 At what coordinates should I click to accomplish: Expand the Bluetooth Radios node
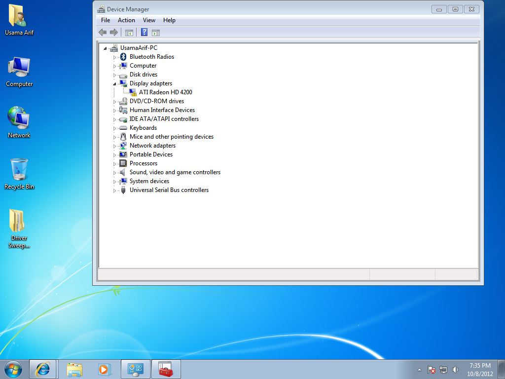[114, 57]
